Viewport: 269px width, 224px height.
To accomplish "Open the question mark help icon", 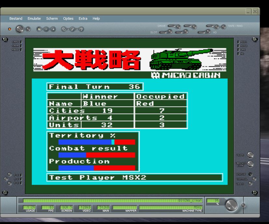I will pyautogui.click(x=81, y=29).
